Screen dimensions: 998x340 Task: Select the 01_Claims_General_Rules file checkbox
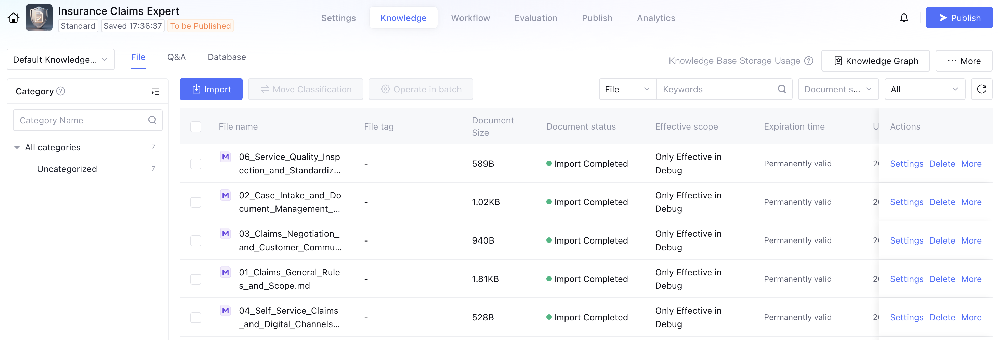[x=195, y=279]
